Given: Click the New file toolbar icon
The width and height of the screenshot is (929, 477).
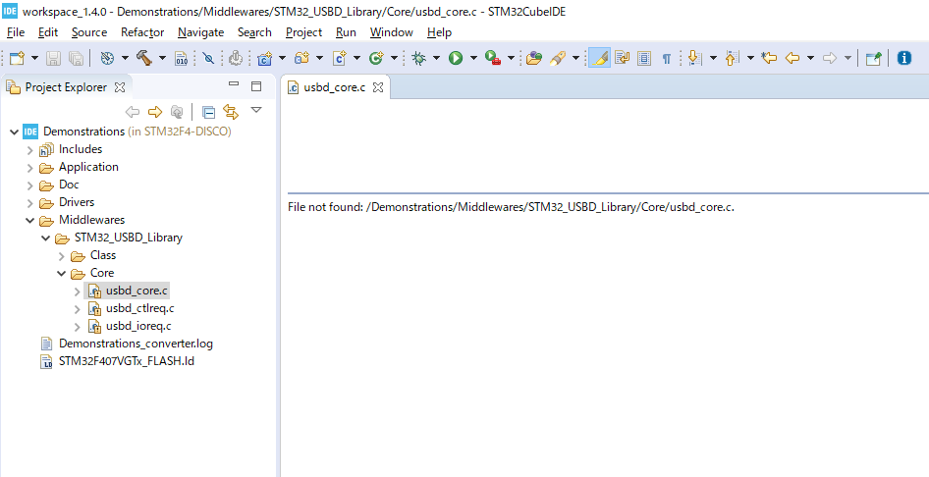Looking at the screenshot, I should pyautogui.click(x=18, y=58).
